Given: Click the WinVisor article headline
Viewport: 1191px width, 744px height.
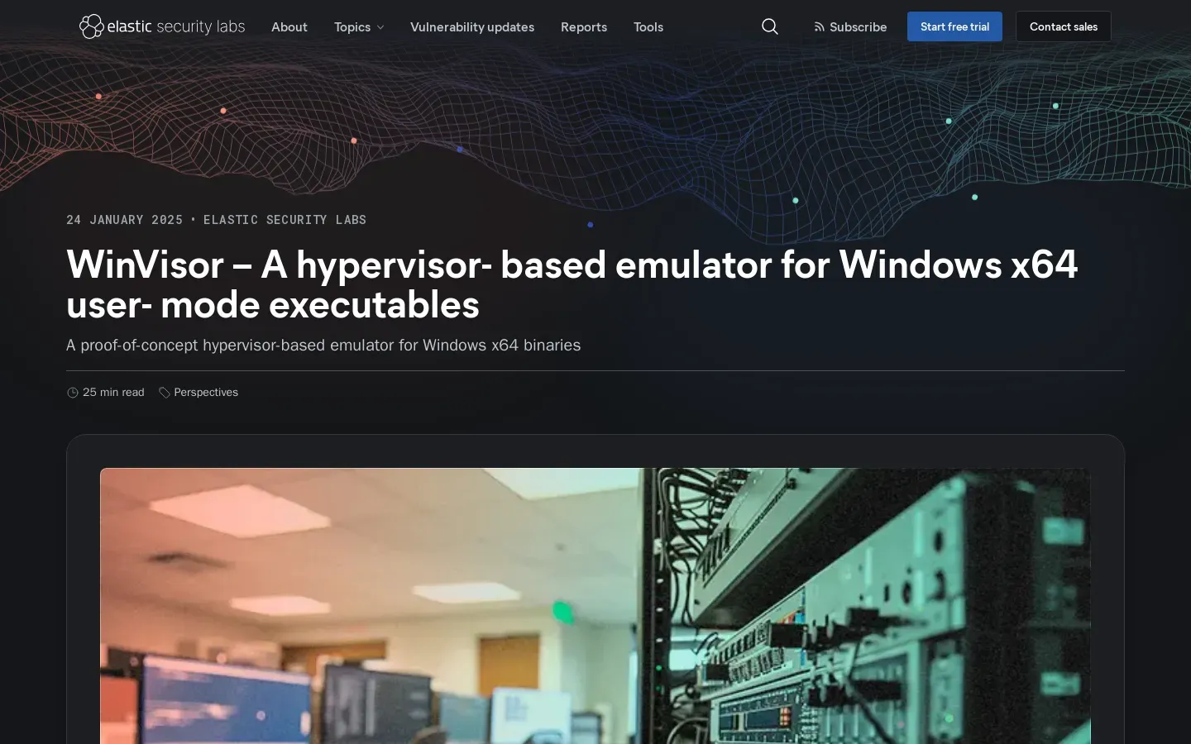Looking at the screenshot, I should (x=572, y=284).
